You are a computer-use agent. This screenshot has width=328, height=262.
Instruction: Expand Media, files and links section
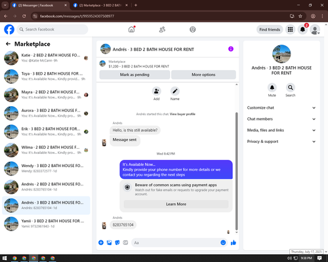pos(281,130)
